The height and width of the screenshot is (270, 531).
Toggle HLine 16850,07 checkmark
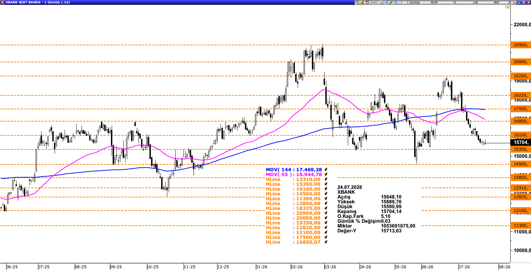tap(326, 242)
